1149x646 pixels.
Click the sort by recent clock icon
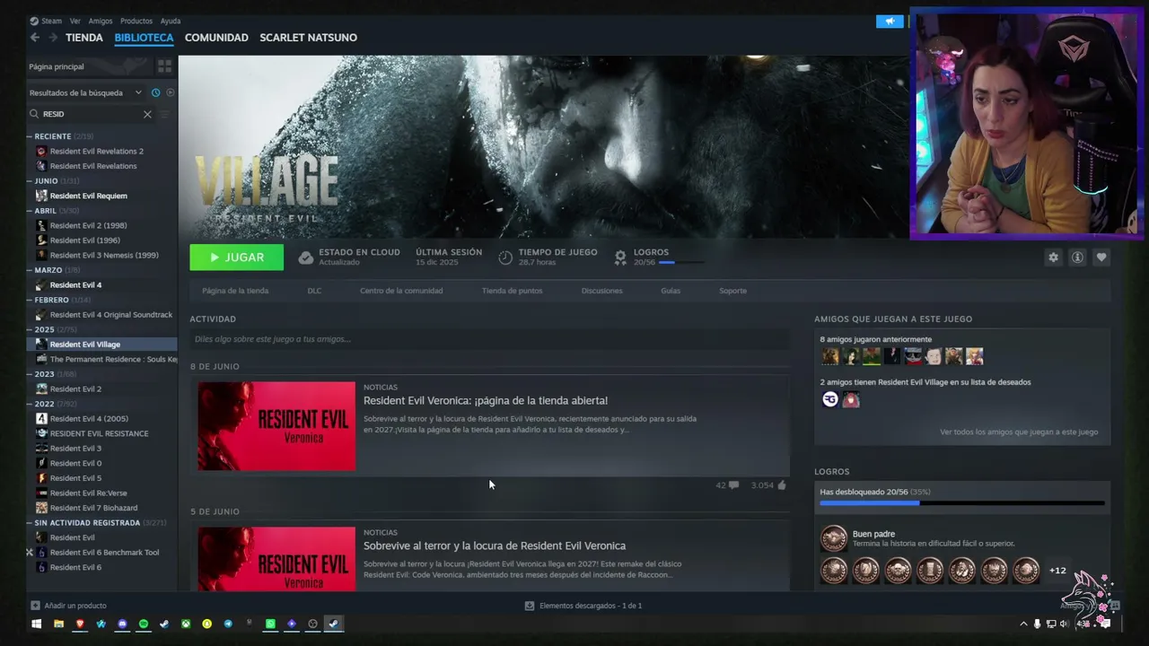pos(155,92)
